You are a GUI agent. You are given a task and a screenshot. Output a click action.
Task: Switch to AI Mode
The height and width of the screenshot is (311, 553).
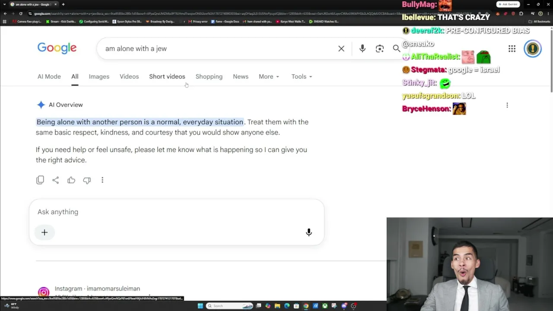pyautogui.click(x=49, y=76)
